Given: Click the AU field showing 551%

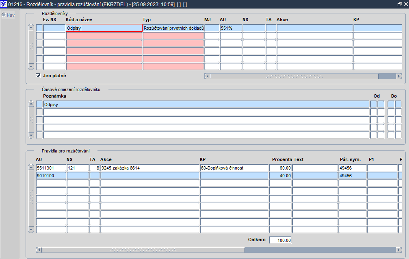Looking at the screenshot, I should [231, 28].
